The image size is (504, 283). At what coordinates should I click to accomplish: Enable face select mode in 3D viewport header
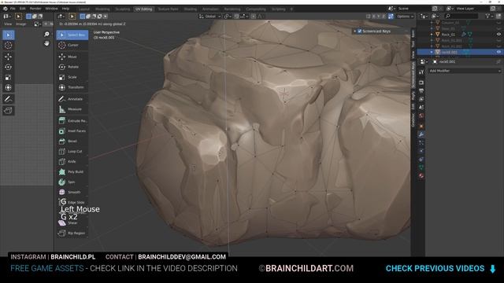pyautogui.click(x=94, y=17)
